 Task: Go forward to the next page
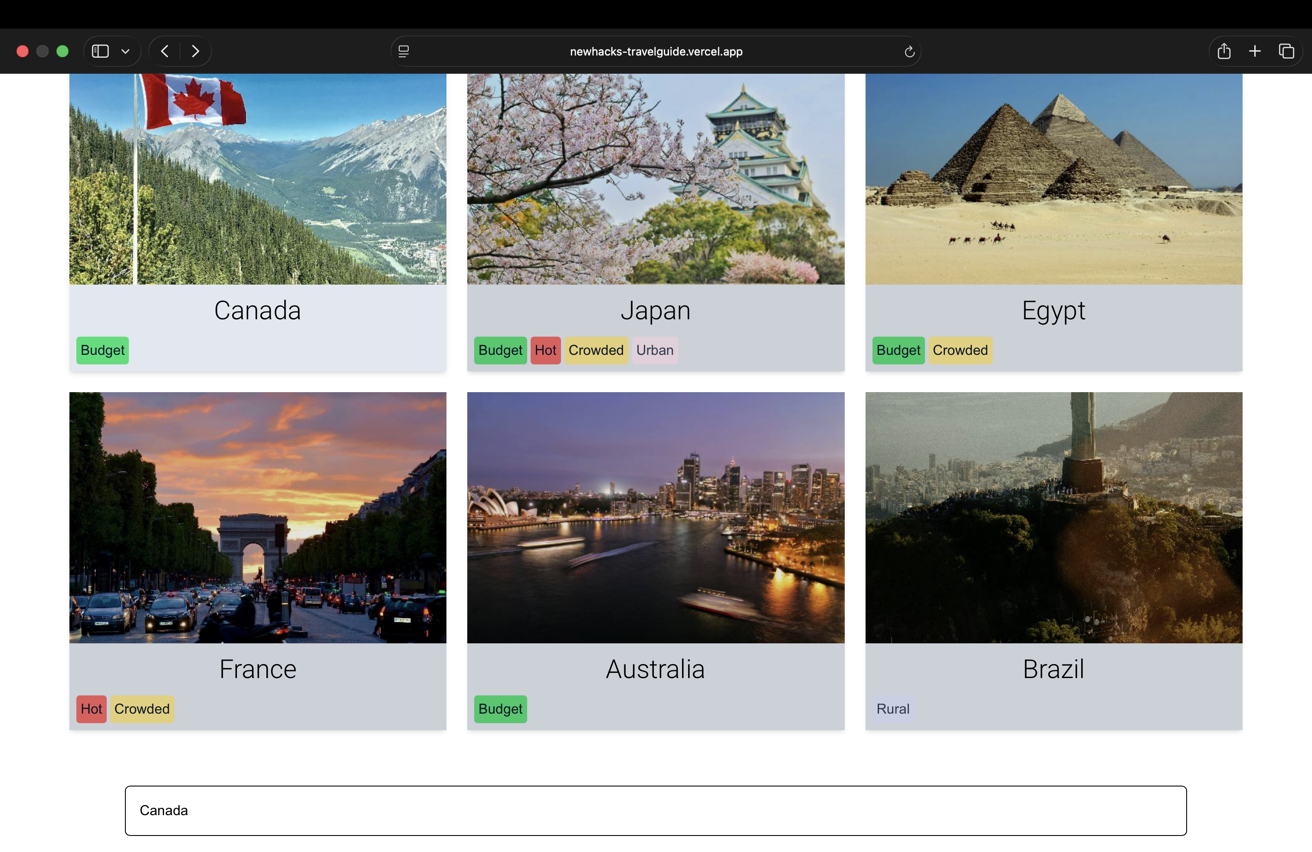tap(195, 51)
